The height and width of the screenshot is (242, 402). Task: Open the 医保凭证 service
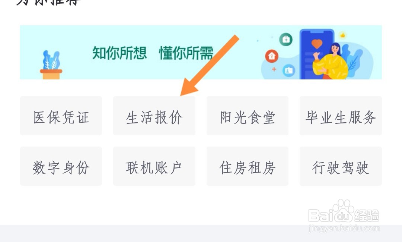coord(61,116)
